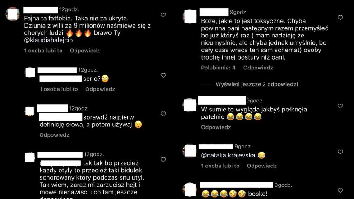Reply to the 'Fajna ta fatfobia' comment

(85, 51)
